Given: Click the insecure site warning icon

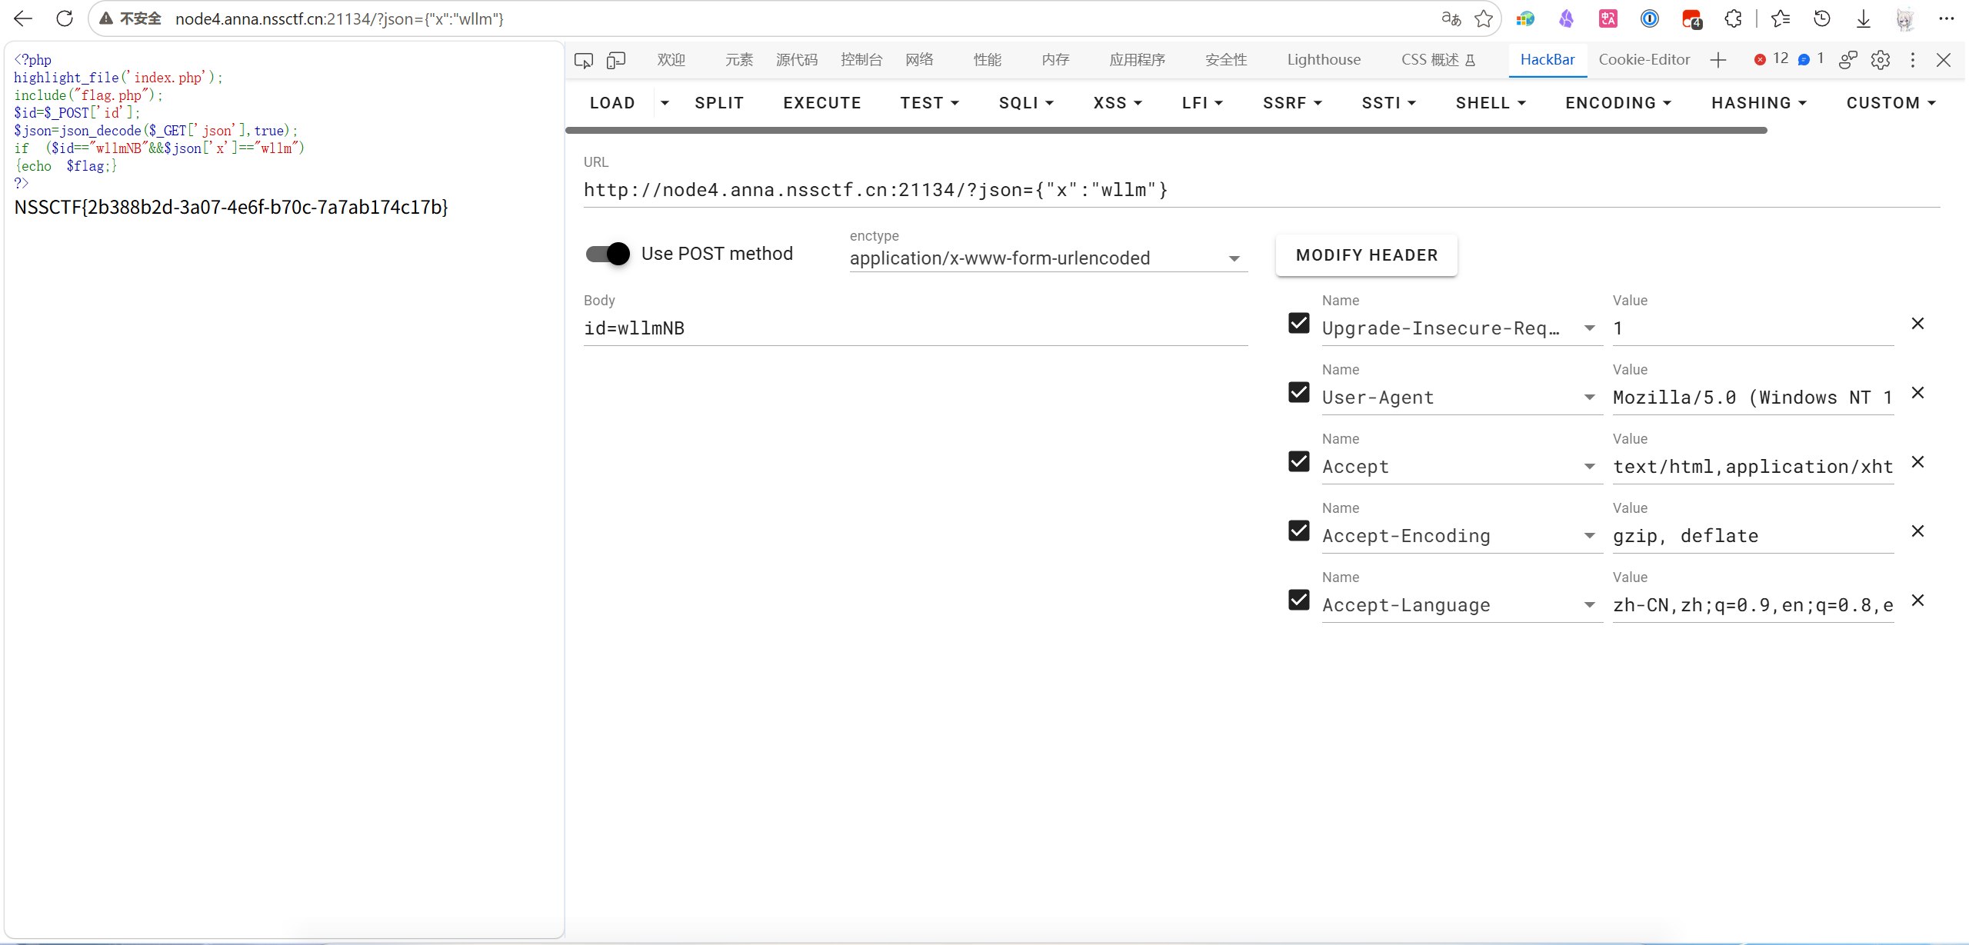Looking at the screenshot, I should tap(106, 18).
